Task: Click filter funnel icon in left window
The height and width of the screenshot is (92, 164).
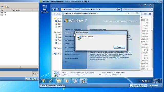Action: [2, 7]
